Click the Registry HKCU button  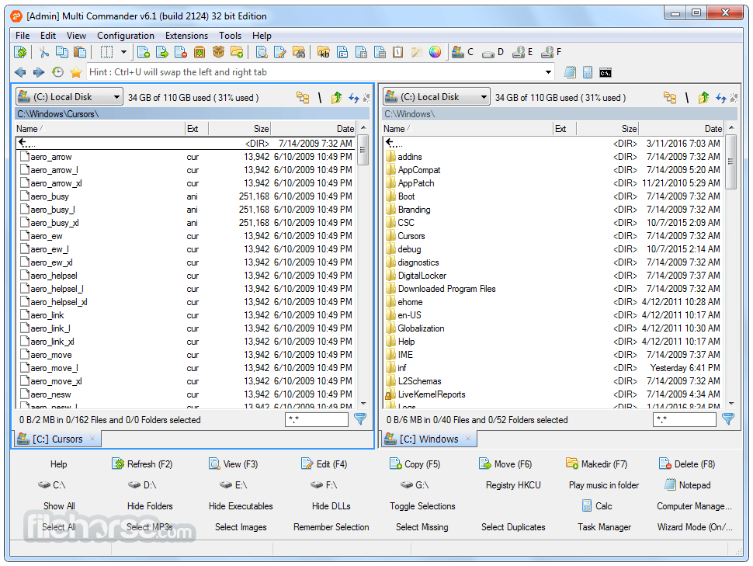[513, 485]
